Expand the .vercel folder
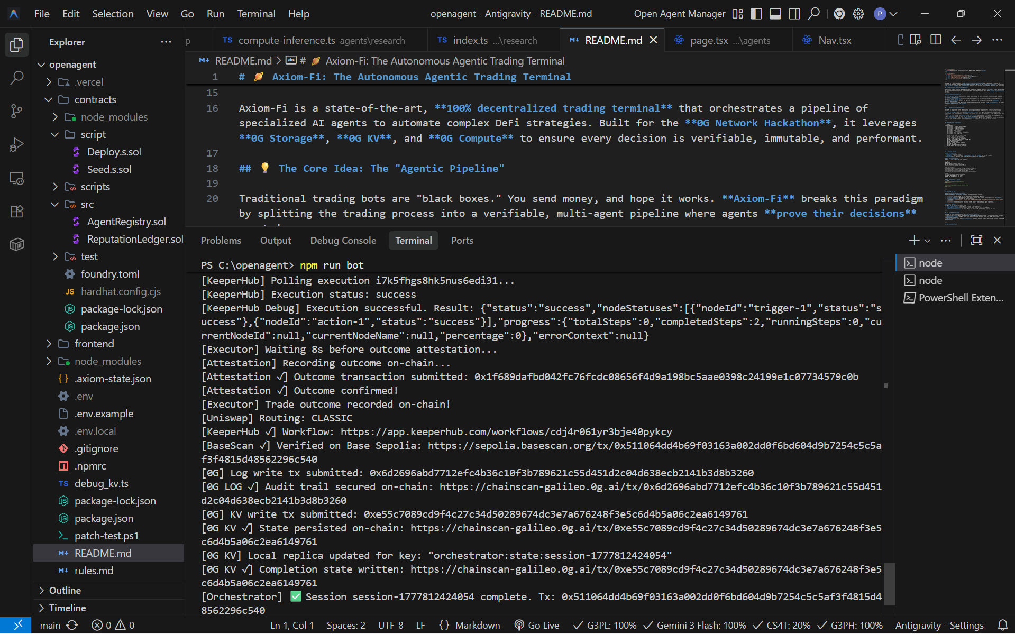1015x634 pixels. pyautogui.click(x=49, y=82)
